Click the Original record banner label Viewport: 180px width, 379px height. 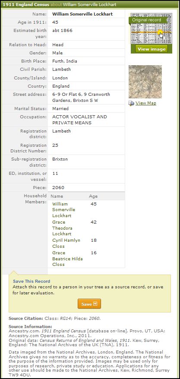(146, 20)
